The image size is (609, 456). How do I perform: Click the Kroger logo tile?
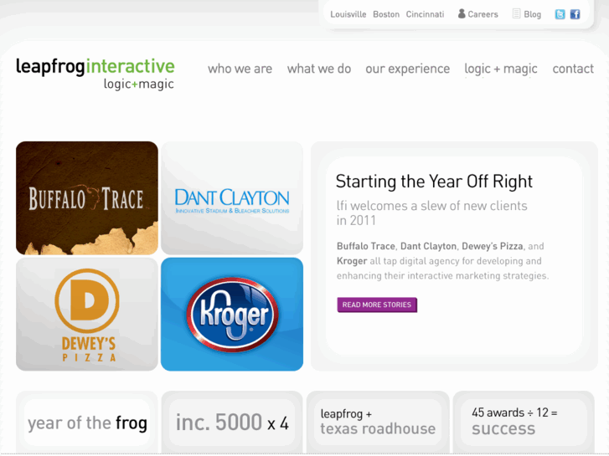(232, 314)
